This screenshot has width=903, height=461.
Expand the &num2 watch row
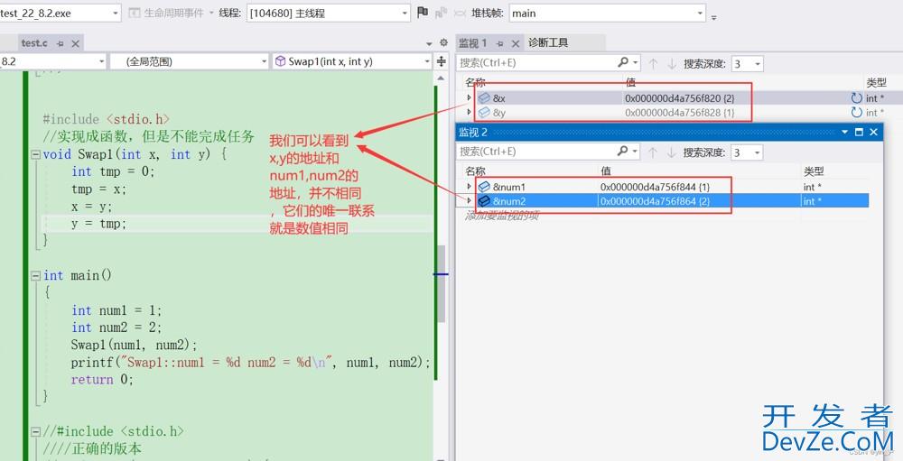[x=469, y=201]
